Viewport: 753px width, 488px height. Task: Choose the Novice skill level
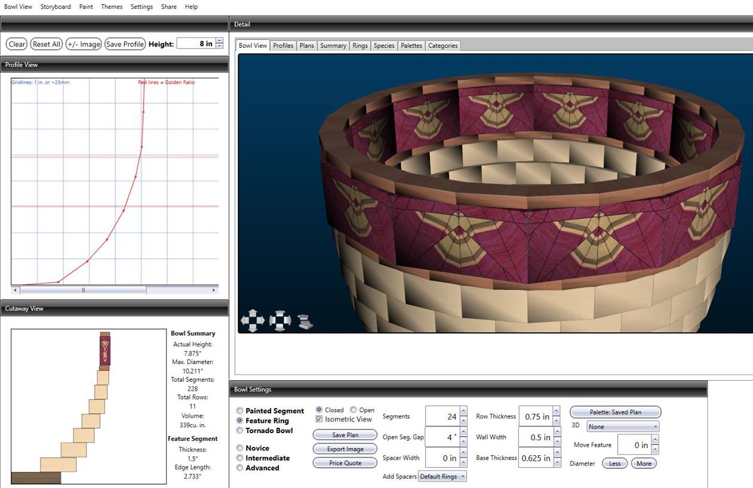coord(240,448)
